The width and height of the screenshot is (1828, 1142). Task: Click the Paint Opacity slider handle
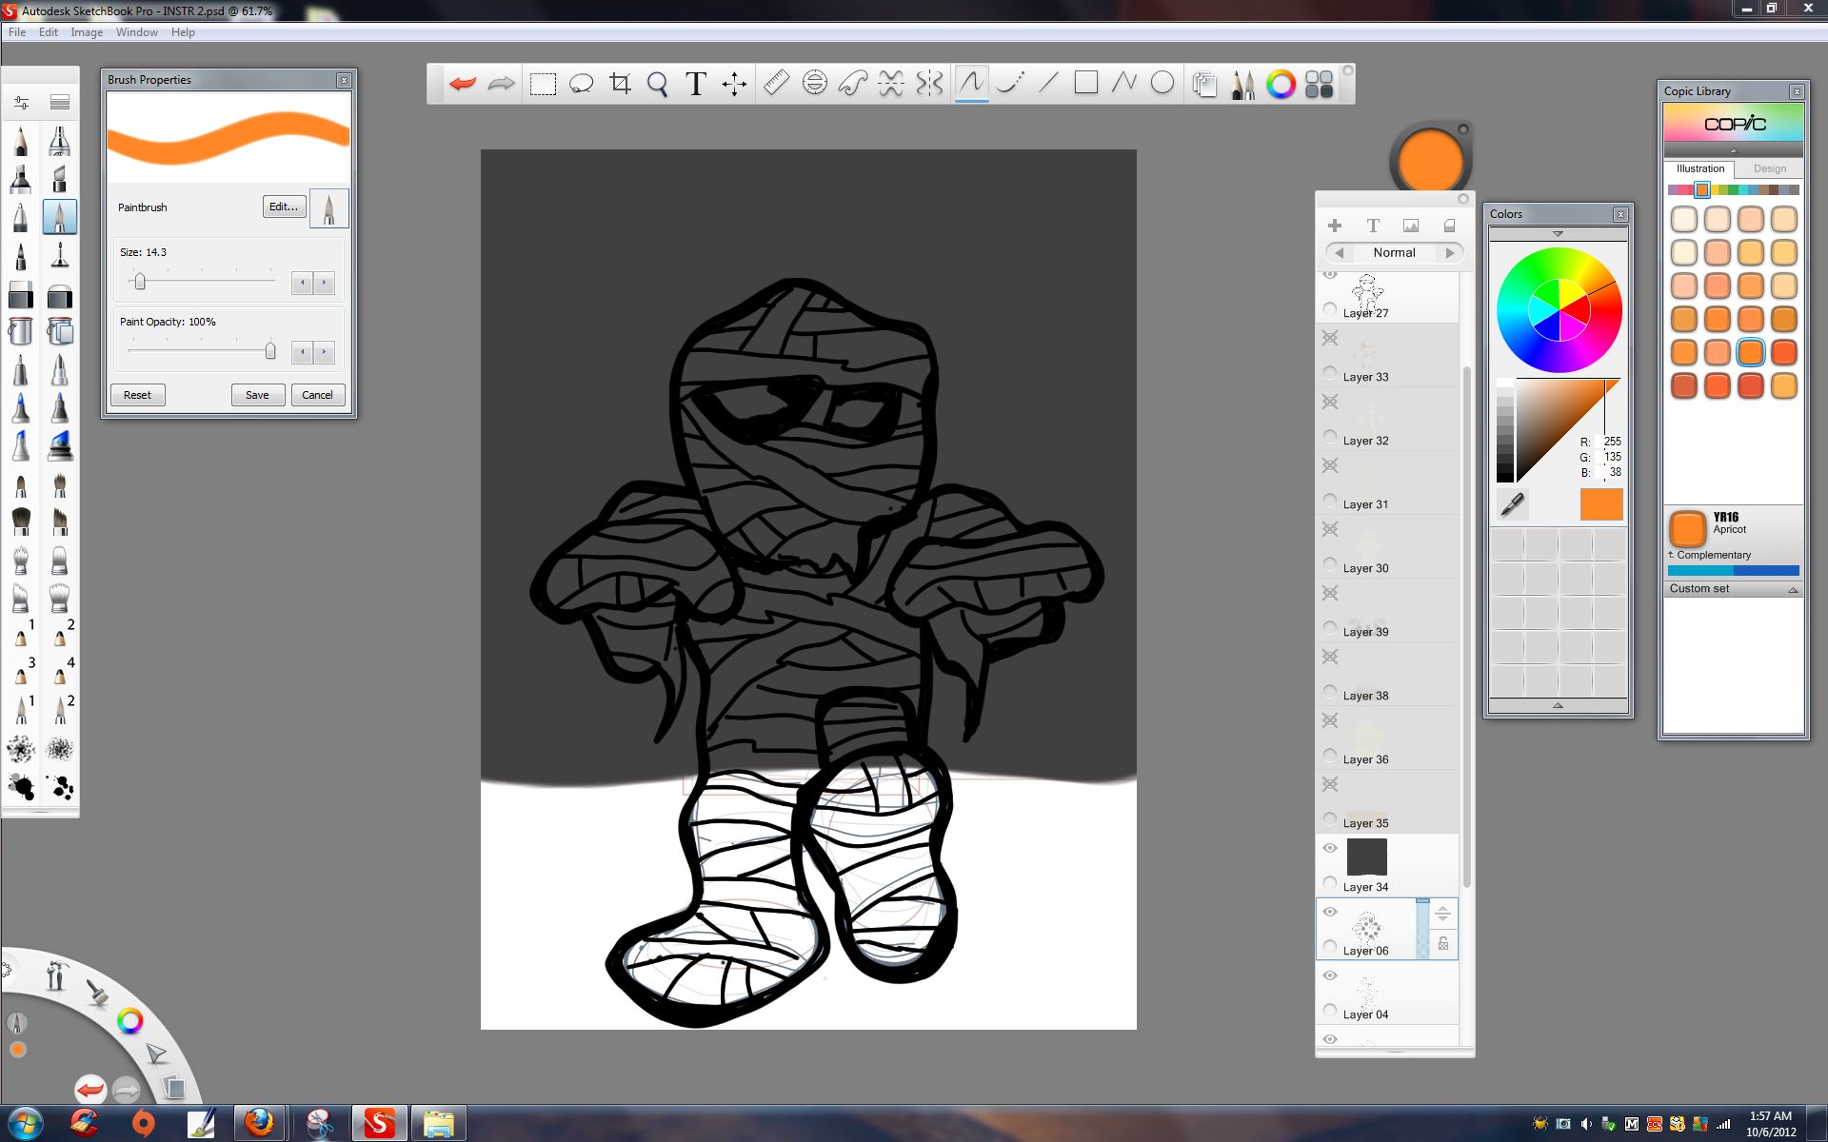click(x=270, y=351)
